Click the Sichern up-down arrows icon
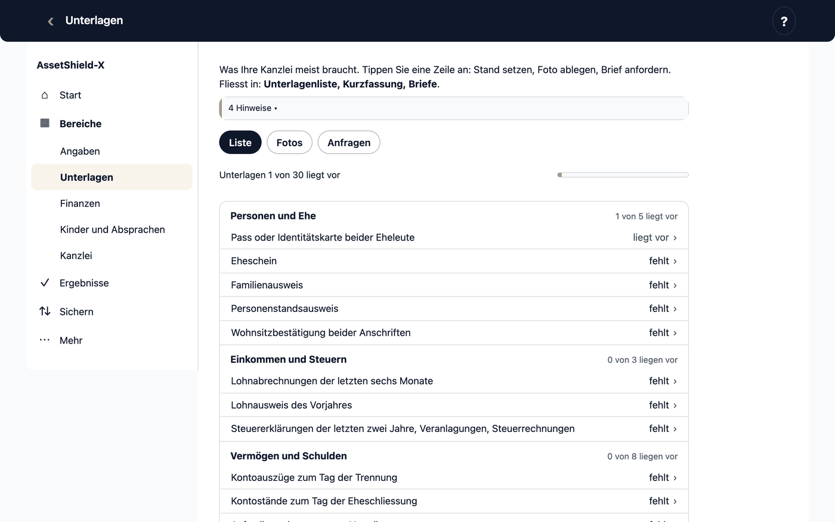 pos(45,311)
